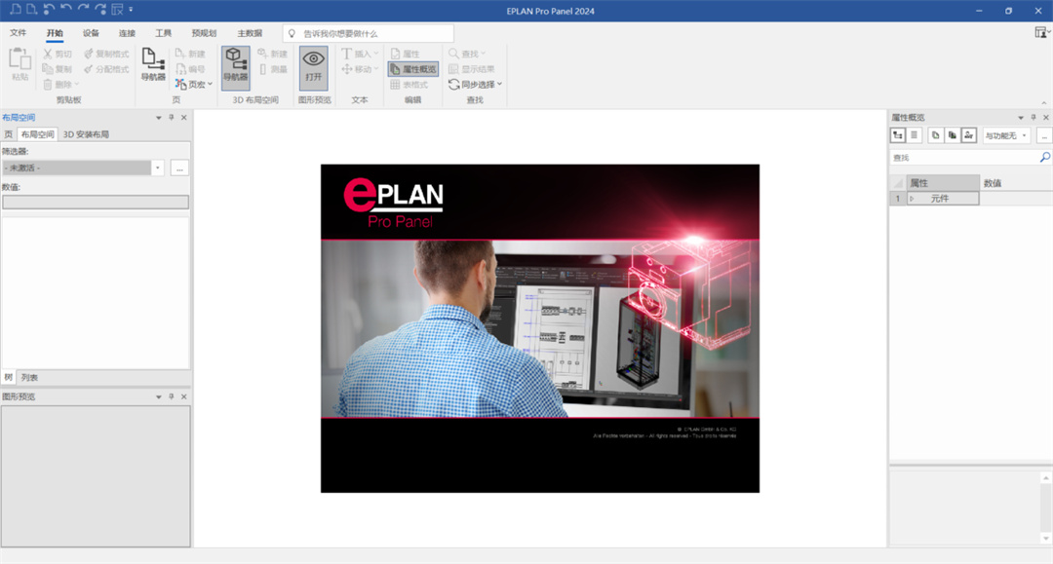The height and width of the screenshot is (564, 1053).
Task: Click the 表格式 table format icon
Action: [x=409, y=85]
